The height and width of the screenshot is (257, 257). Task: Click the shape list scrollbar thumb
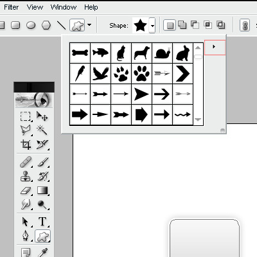pos(198,57)
